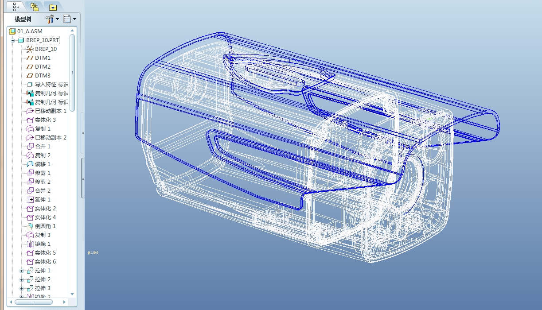
Task: Open the Favorites navigator tab
Action: pyautogui.click(x=53, y=7)
